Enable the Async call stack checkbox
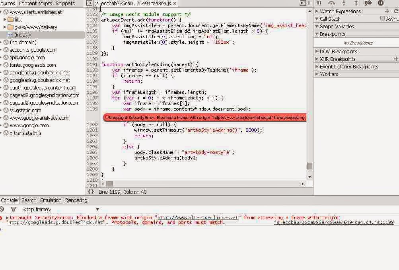Screen dimensions: 399x270 click(382, 19)
